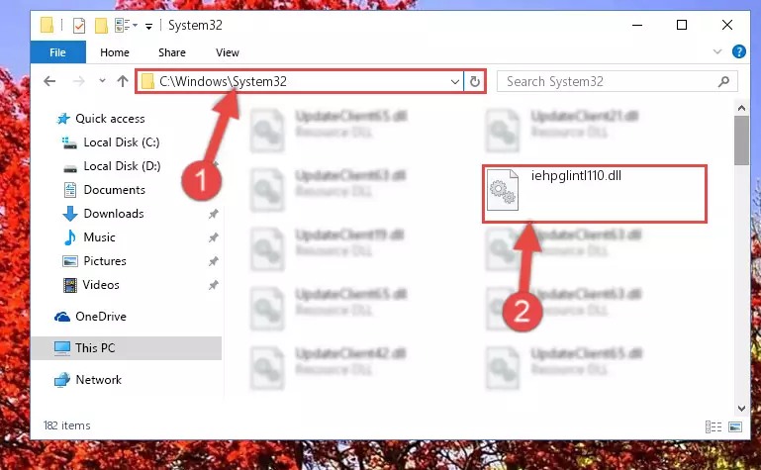Click the Pictures icon in sidebar

[x=70, y=261]
